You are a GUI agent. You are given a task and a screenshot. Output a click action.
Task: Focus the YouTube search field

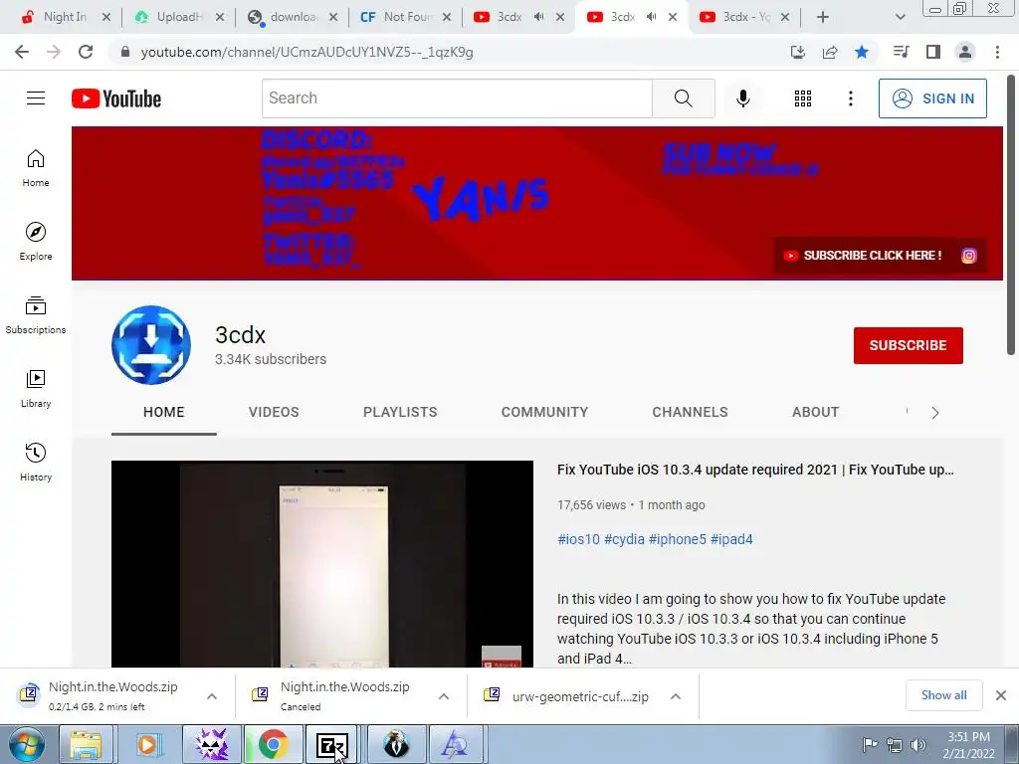(457, 98)
